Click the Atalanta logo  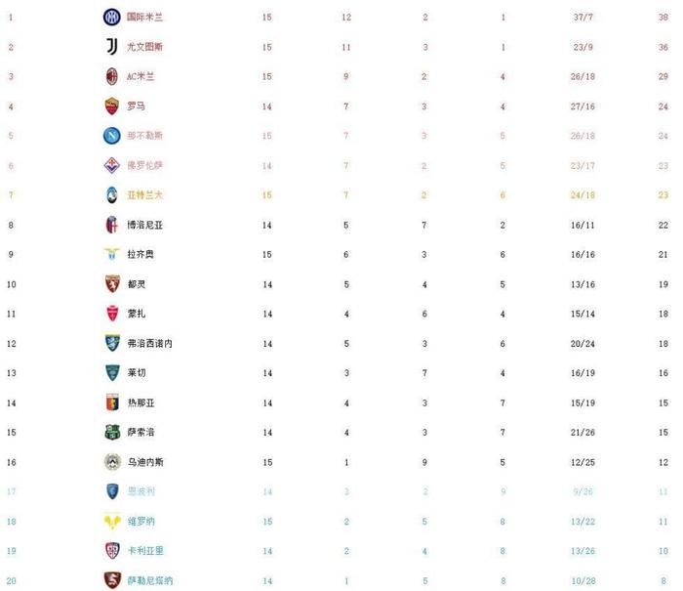(112, 195)
